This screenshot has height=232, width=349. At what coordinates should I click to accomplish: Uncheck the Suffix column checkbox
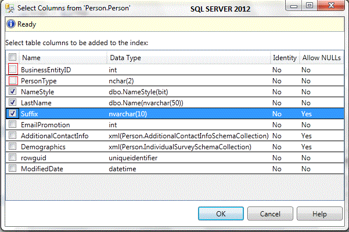12,113
